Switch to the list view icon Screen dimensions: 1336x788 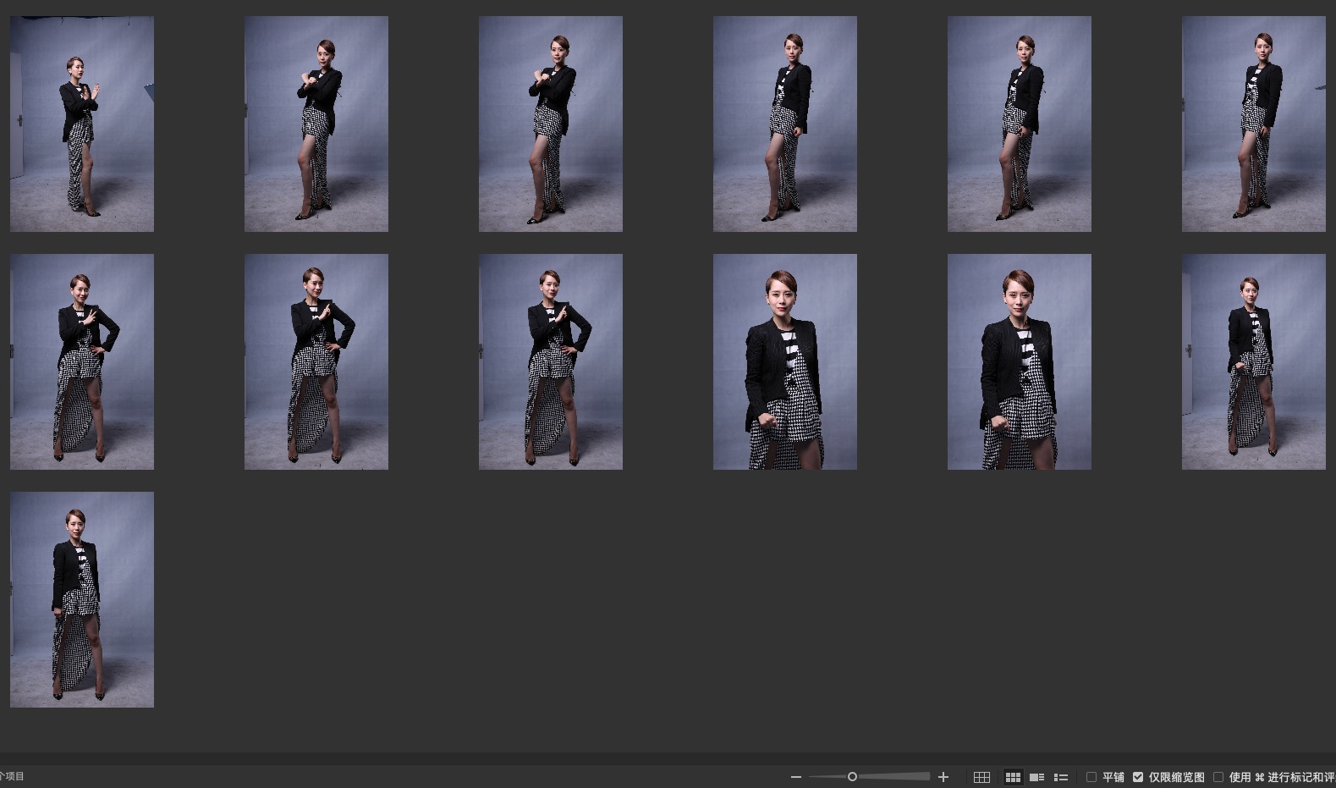[1061, 777]
